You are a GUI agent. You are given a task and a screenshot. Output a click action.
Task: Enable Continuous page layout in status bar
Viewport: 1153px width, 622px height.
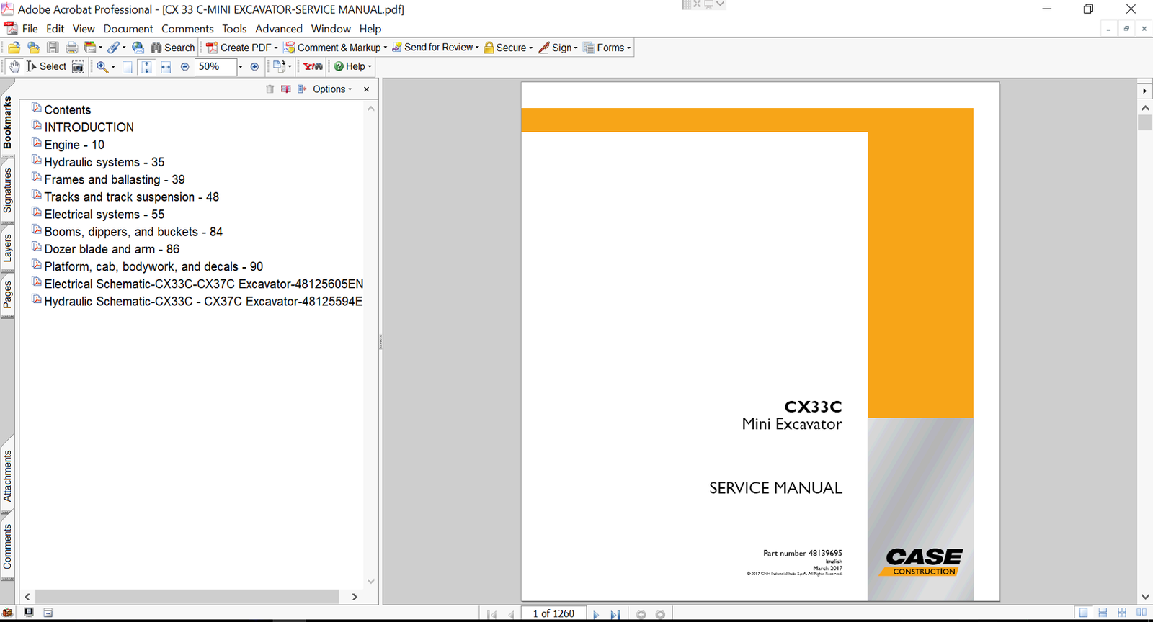pyautogui.click(x=1103, y=613)
